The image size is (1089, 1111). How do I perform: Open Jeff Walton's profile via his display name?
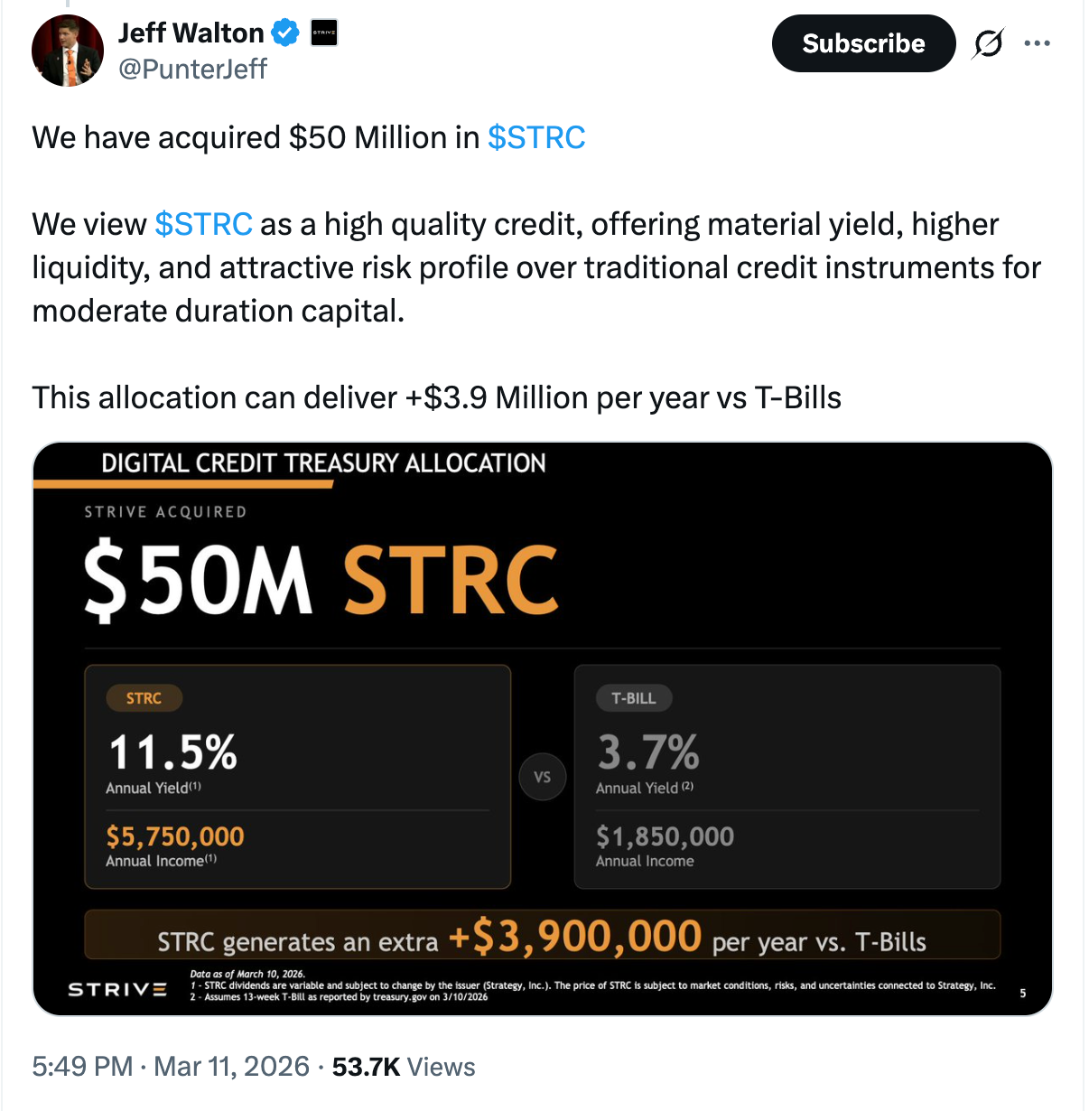pos(192,32)
